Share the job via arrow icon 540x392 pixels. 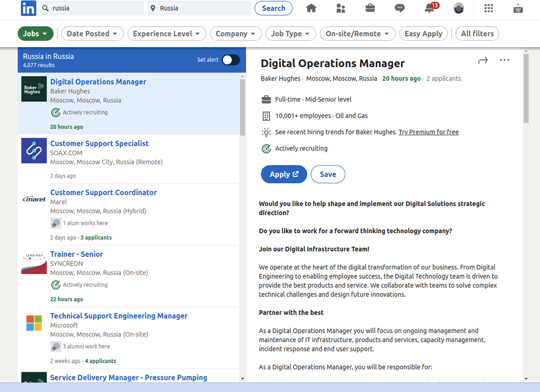[x=483, y=61]
